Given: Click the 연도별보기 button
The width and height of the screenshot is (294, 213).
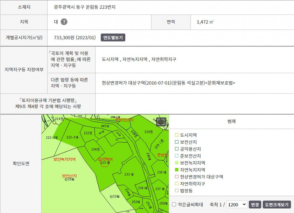Looking at the screenshot, I should (113, 38).
